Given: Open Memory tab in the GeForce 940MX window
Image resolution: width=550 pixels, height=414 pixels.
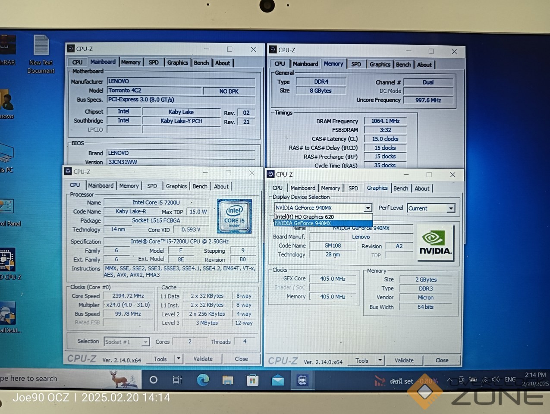Looking at the screenshot, I should tap(330, 188).
